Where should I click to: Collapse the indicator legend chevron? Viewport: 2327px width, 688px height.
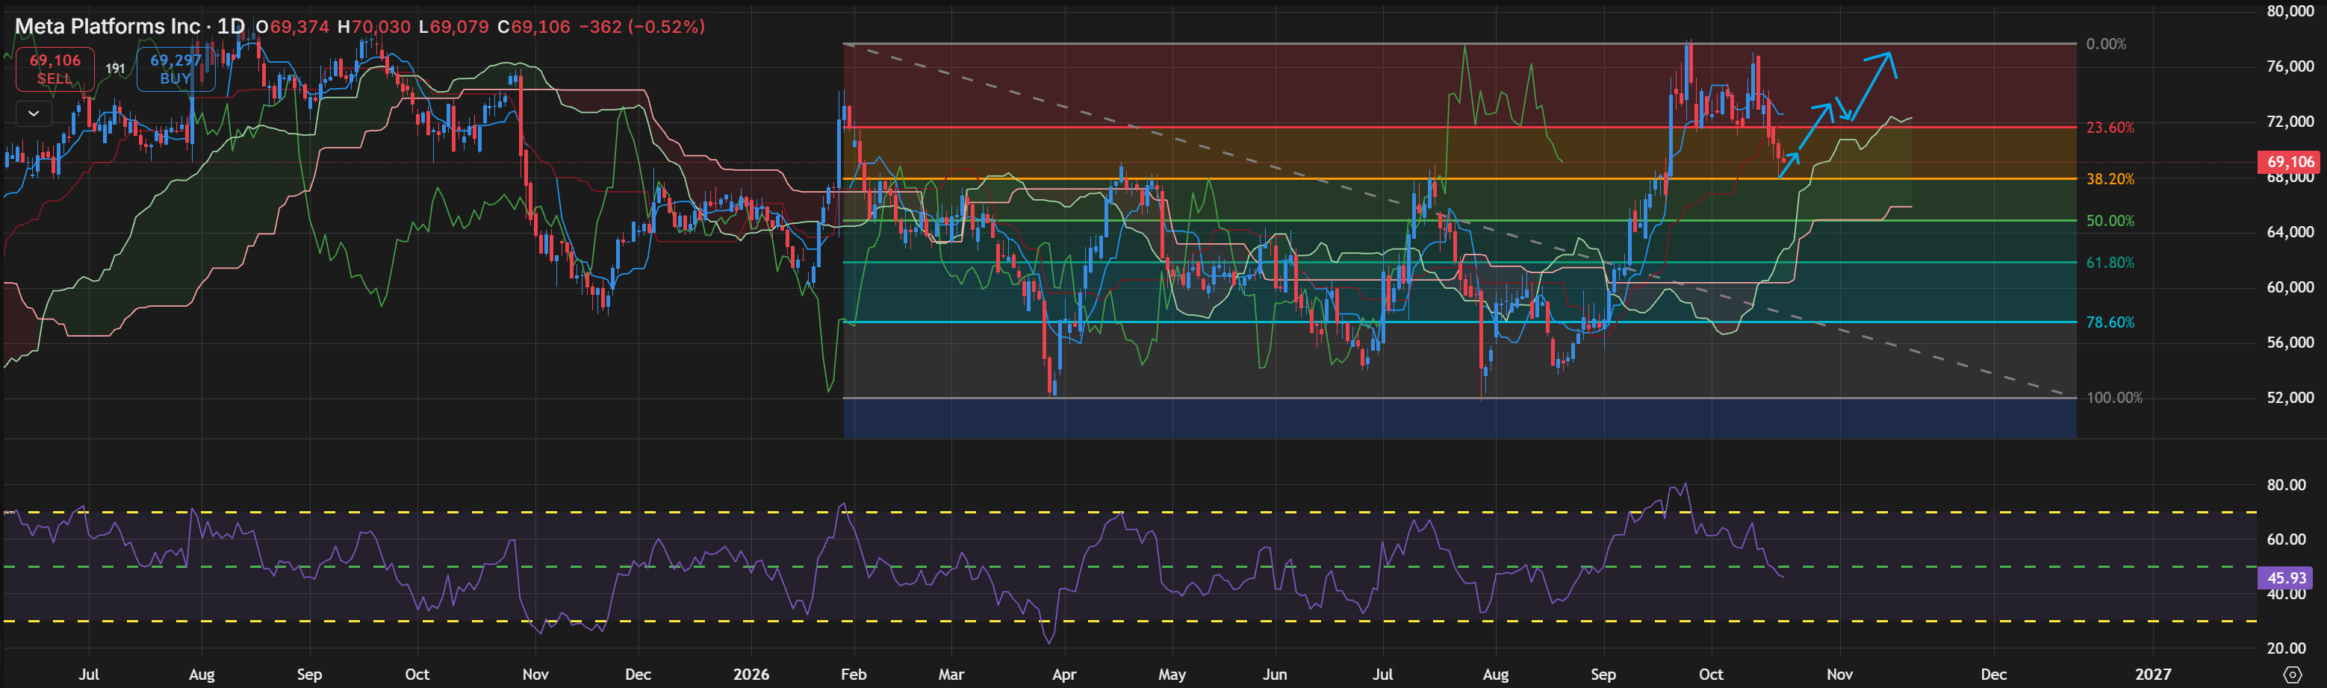click(34, 113)
